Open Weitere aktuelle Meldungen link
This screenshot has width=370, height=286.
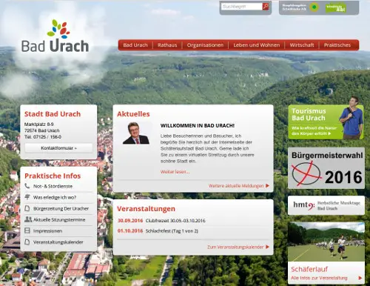pyautogui.click(x=236, y=186)
